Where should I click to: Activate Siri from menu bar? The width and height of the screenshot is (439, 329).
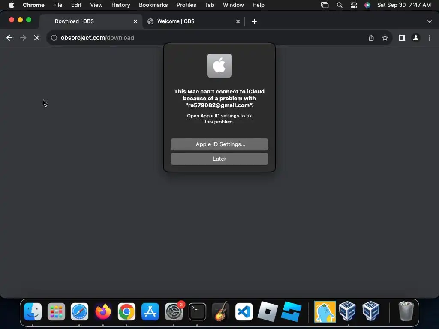pyautogui.click(x=367, y=5)
